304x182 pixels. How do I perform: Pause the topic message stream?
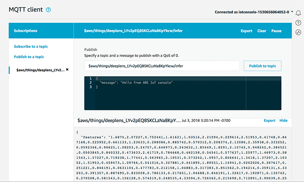[276, 31]
